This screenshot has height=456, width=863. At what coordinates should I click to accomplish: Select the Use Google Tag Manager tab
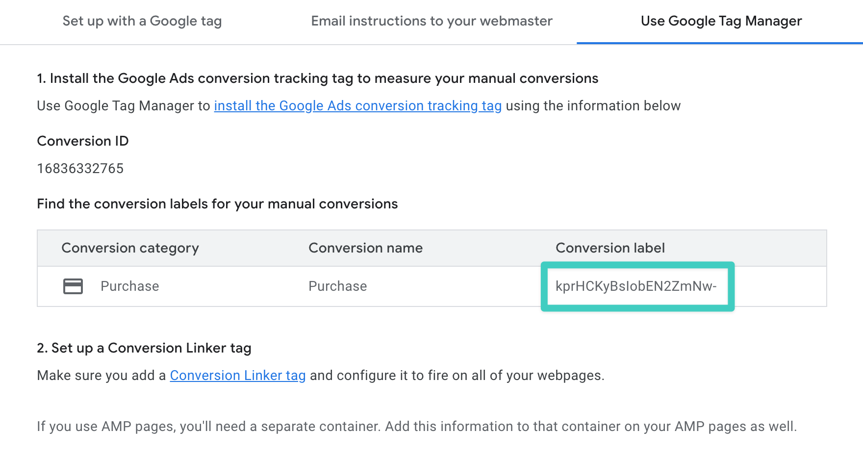point(721,21)
